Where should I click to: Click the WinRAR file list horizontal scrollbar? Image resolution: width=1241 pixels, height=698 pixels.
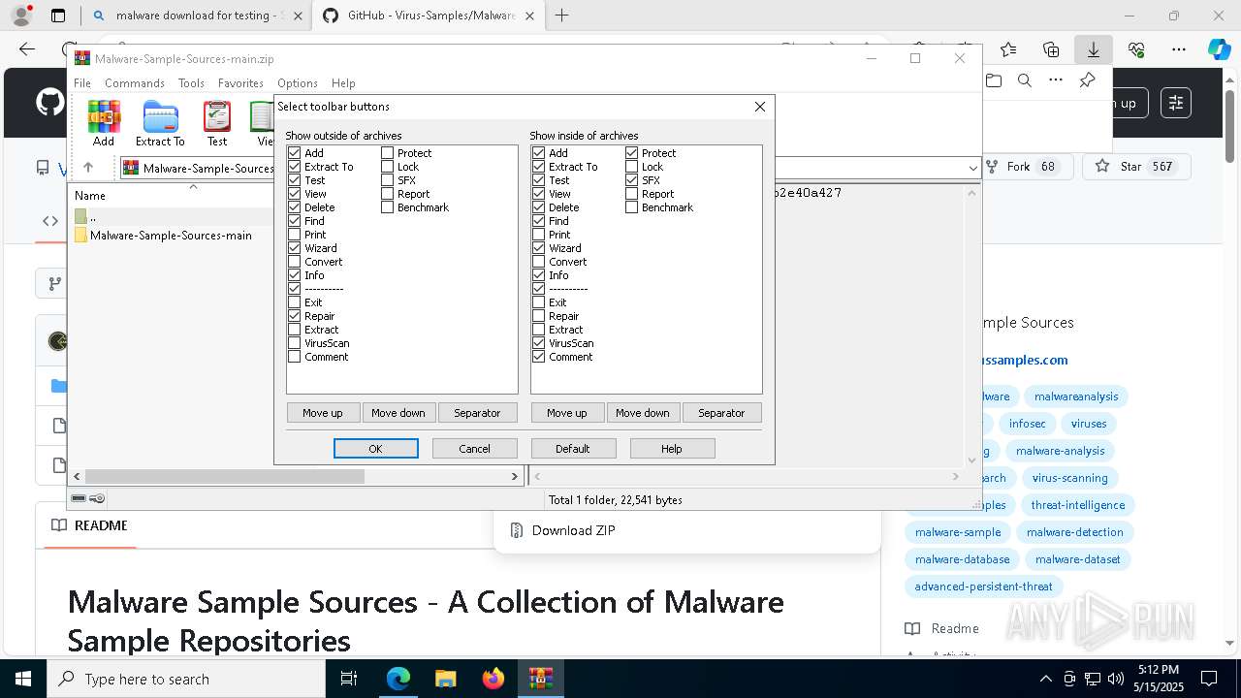(224, 476)
